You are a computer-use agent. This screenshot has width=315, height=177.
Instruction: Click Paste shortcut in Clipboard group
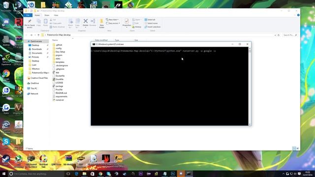coord(57,27)
